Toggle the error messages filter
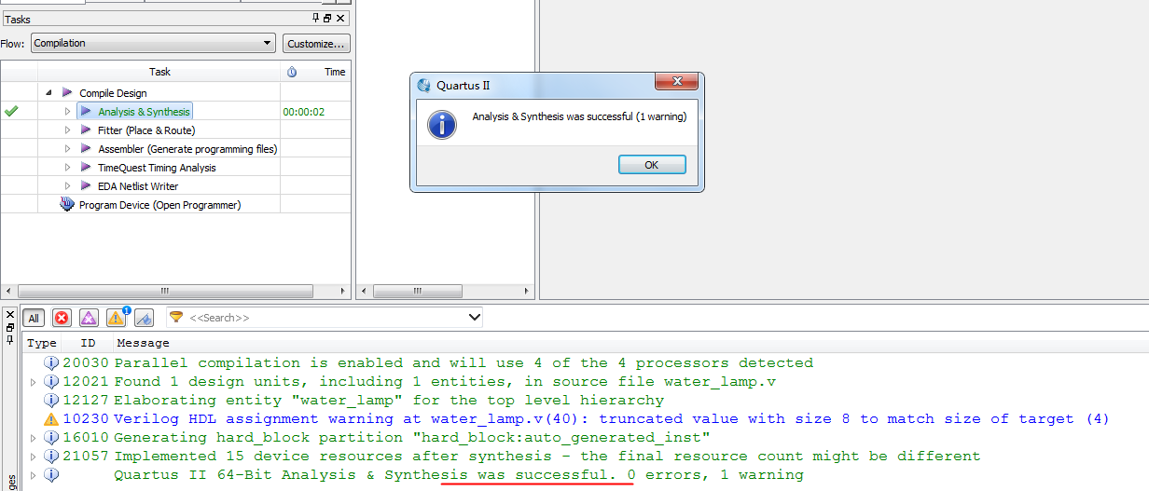This screenshot has height=491, width=1149. (62, 318)
